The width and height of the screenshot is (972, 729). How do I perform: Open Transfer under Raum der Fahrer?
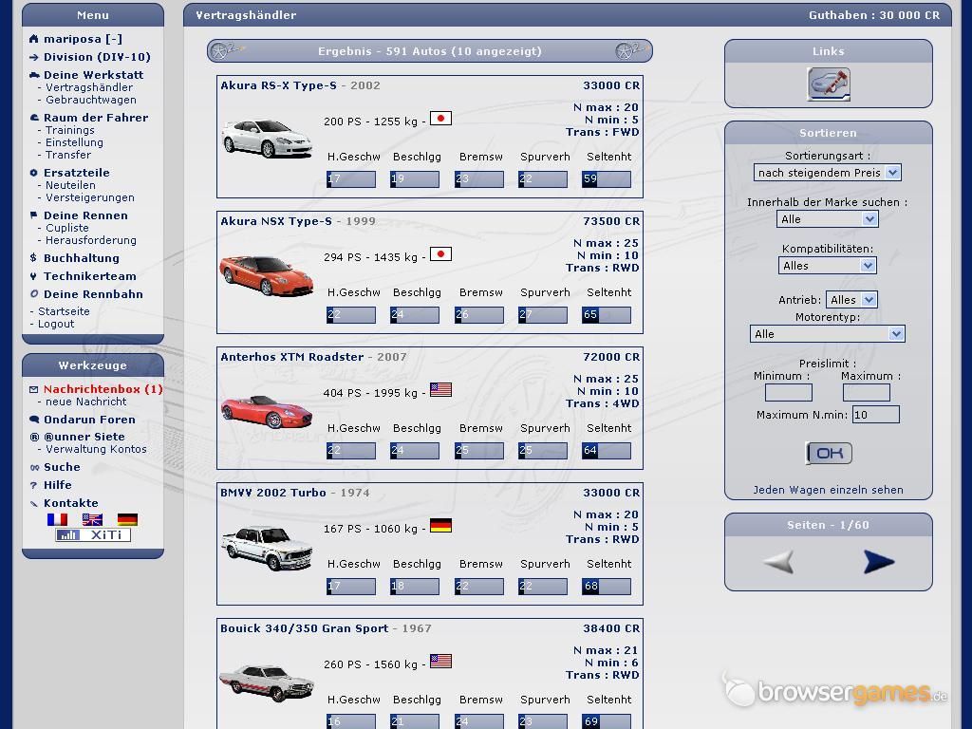tap(68, 155)
